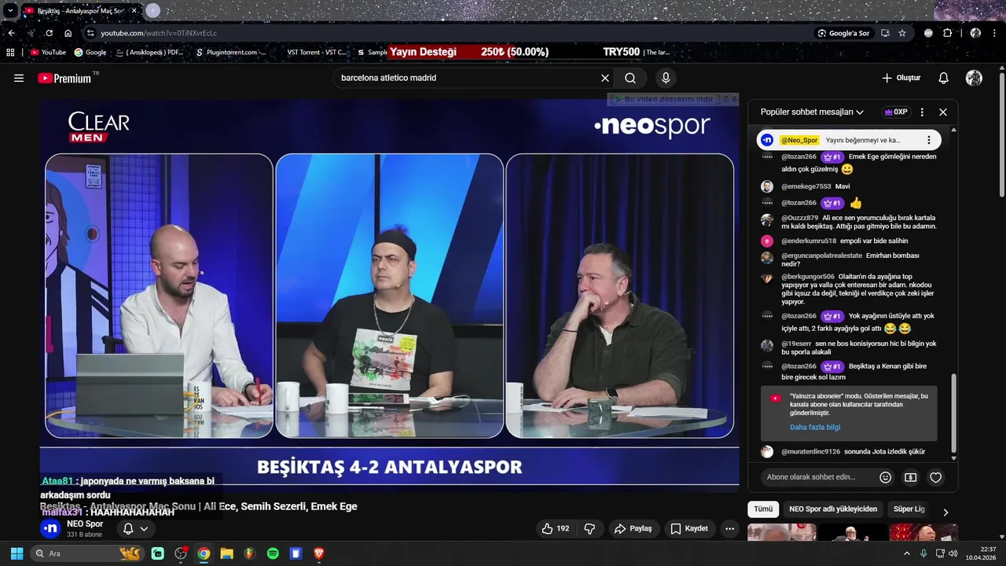Open the Chrome apps grid in the bookmarks bar
The width and height of the screenshot is (1006, 566).
coord(10,52)
